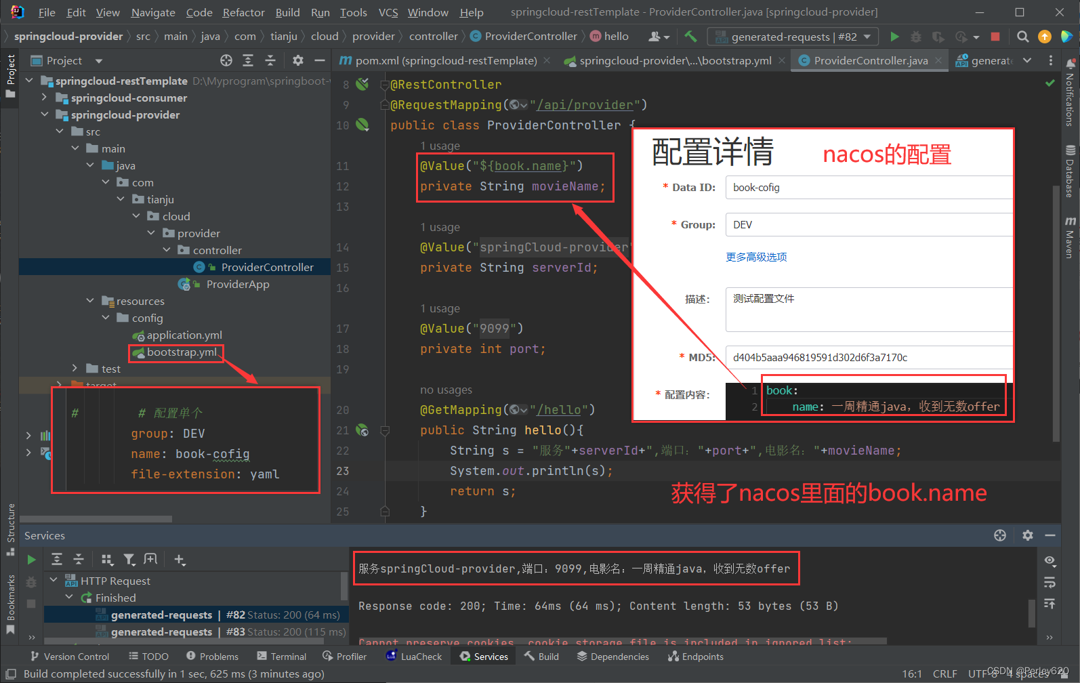
Task: Open Search Everywhere magnifier
Action: pyautogui.click(x=1023, y=37)
